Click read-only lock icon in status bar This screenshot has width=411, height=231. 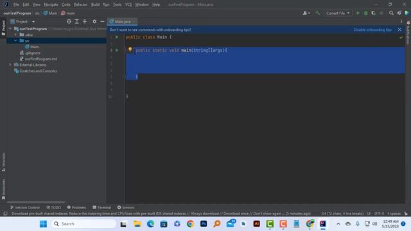(x=406, y=214)
